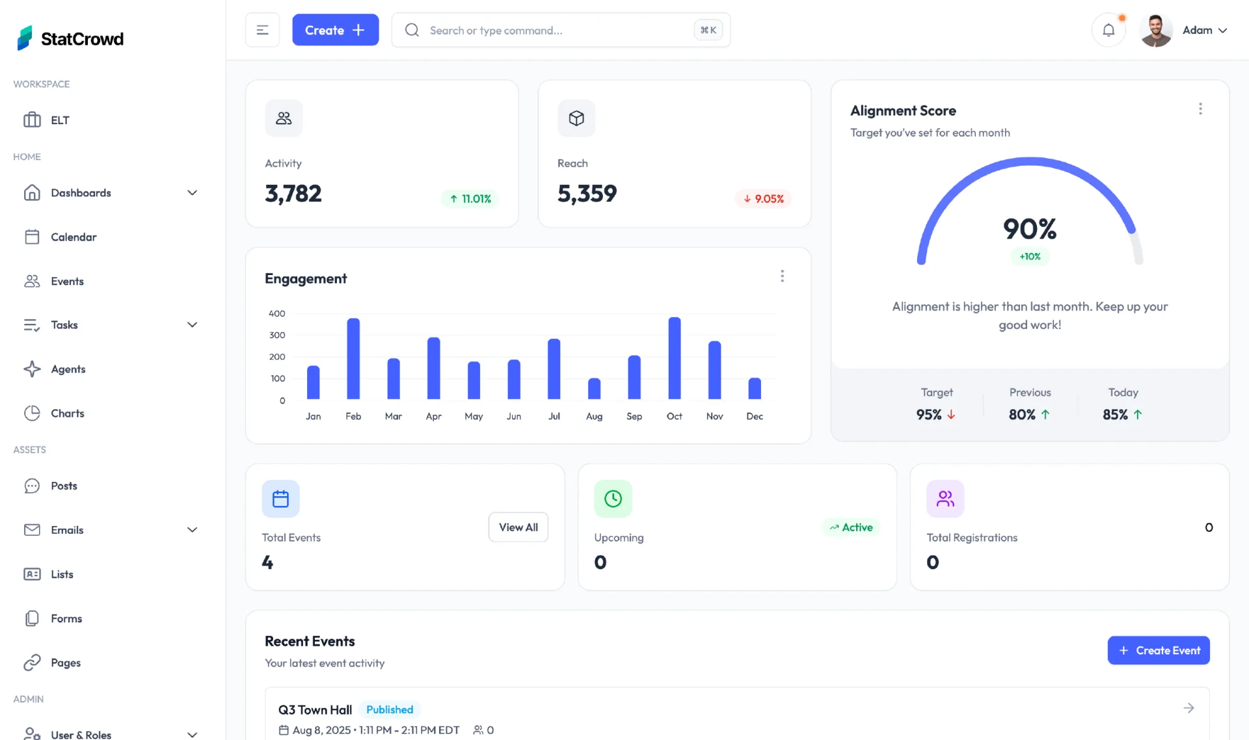Open the Agents section

pyautogui.click(x=68, y=369)
